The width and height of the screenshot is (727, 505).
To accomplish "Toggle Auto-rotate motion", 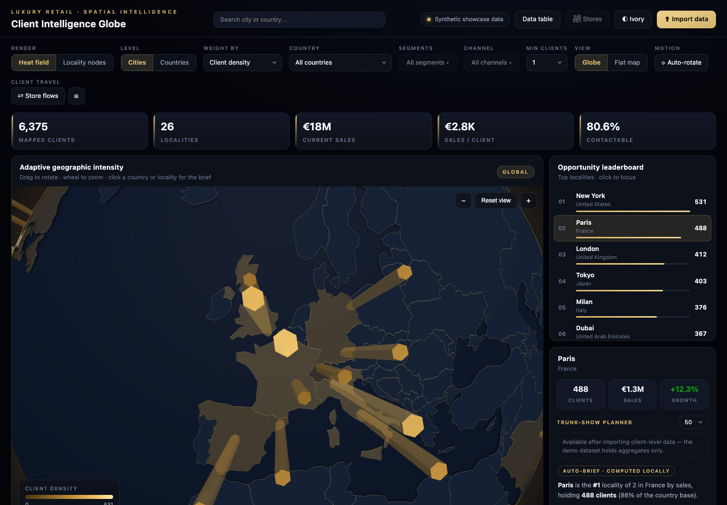I will [682, 63].
